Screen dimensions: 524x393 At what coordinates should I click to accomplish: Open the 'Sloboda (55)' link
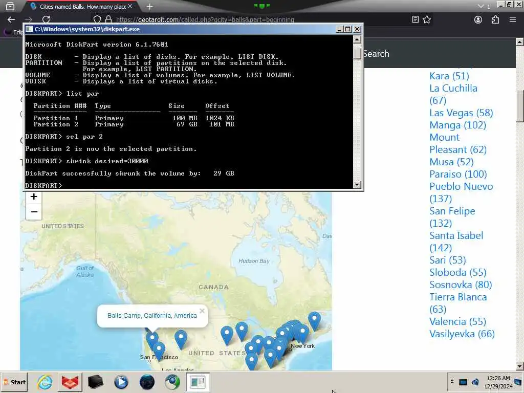[x=458, y=272]
